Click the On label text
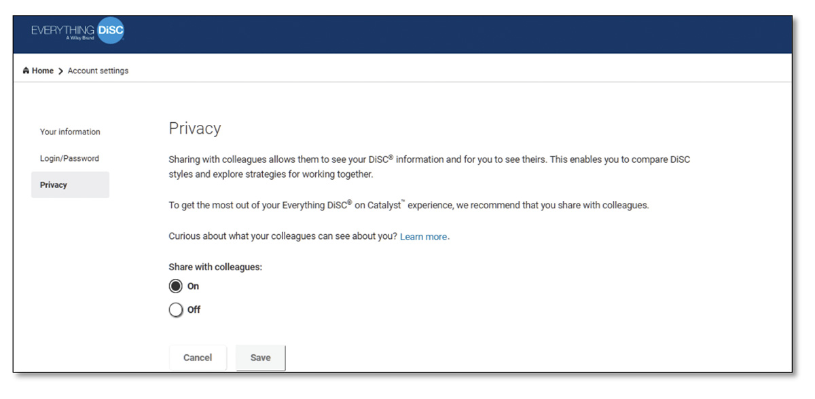815x399 pixels. coord(193,286)
